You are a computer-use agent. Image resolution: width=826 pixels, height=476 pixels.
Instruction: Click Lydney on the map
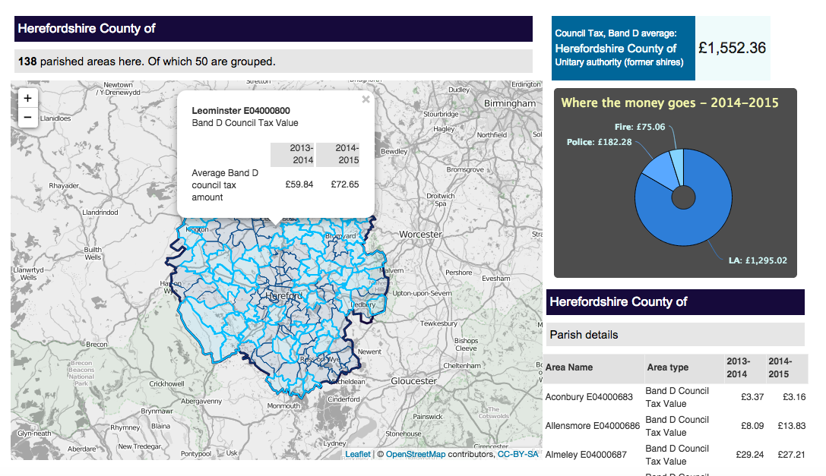pyautogui.click(x=334, y=443)
